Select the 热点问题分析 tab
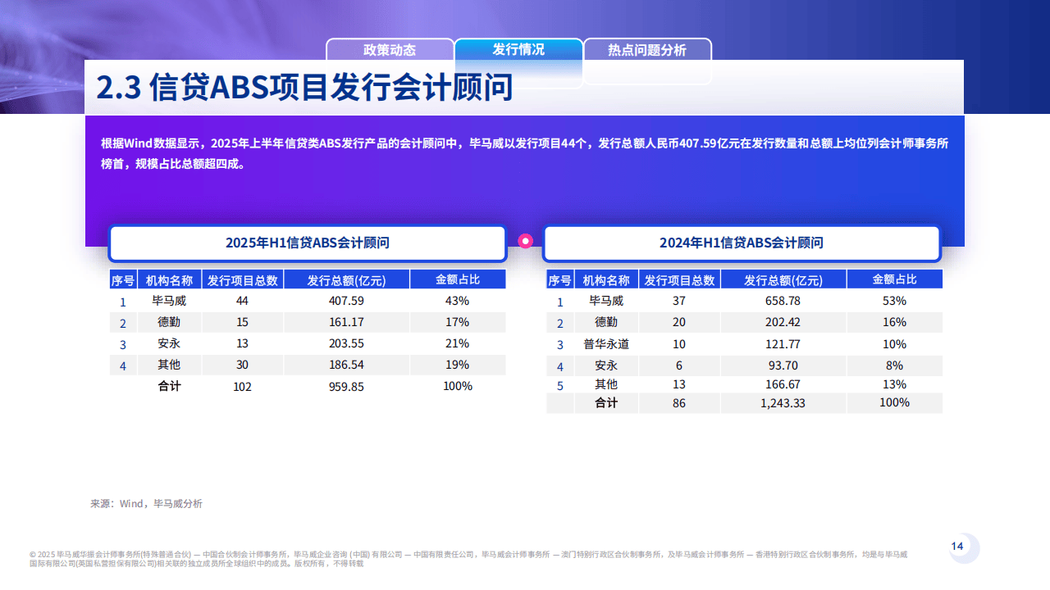Image resolution: width=1050 pixels, height=590 pixels. 647,51
